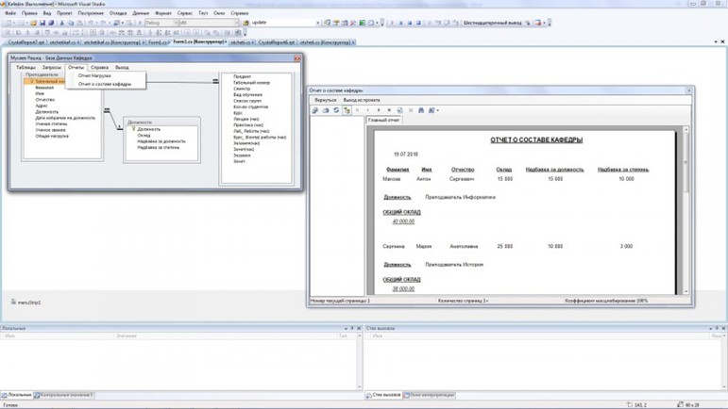Switch to Form1.cs [Конструктор] tab
The height and width of the screenshot is (409, 728).
point(198,41)
